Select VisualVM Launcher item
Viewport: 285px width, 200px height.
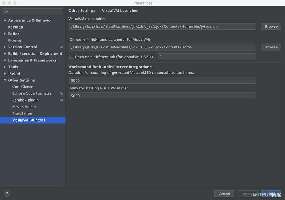[32, 120]
